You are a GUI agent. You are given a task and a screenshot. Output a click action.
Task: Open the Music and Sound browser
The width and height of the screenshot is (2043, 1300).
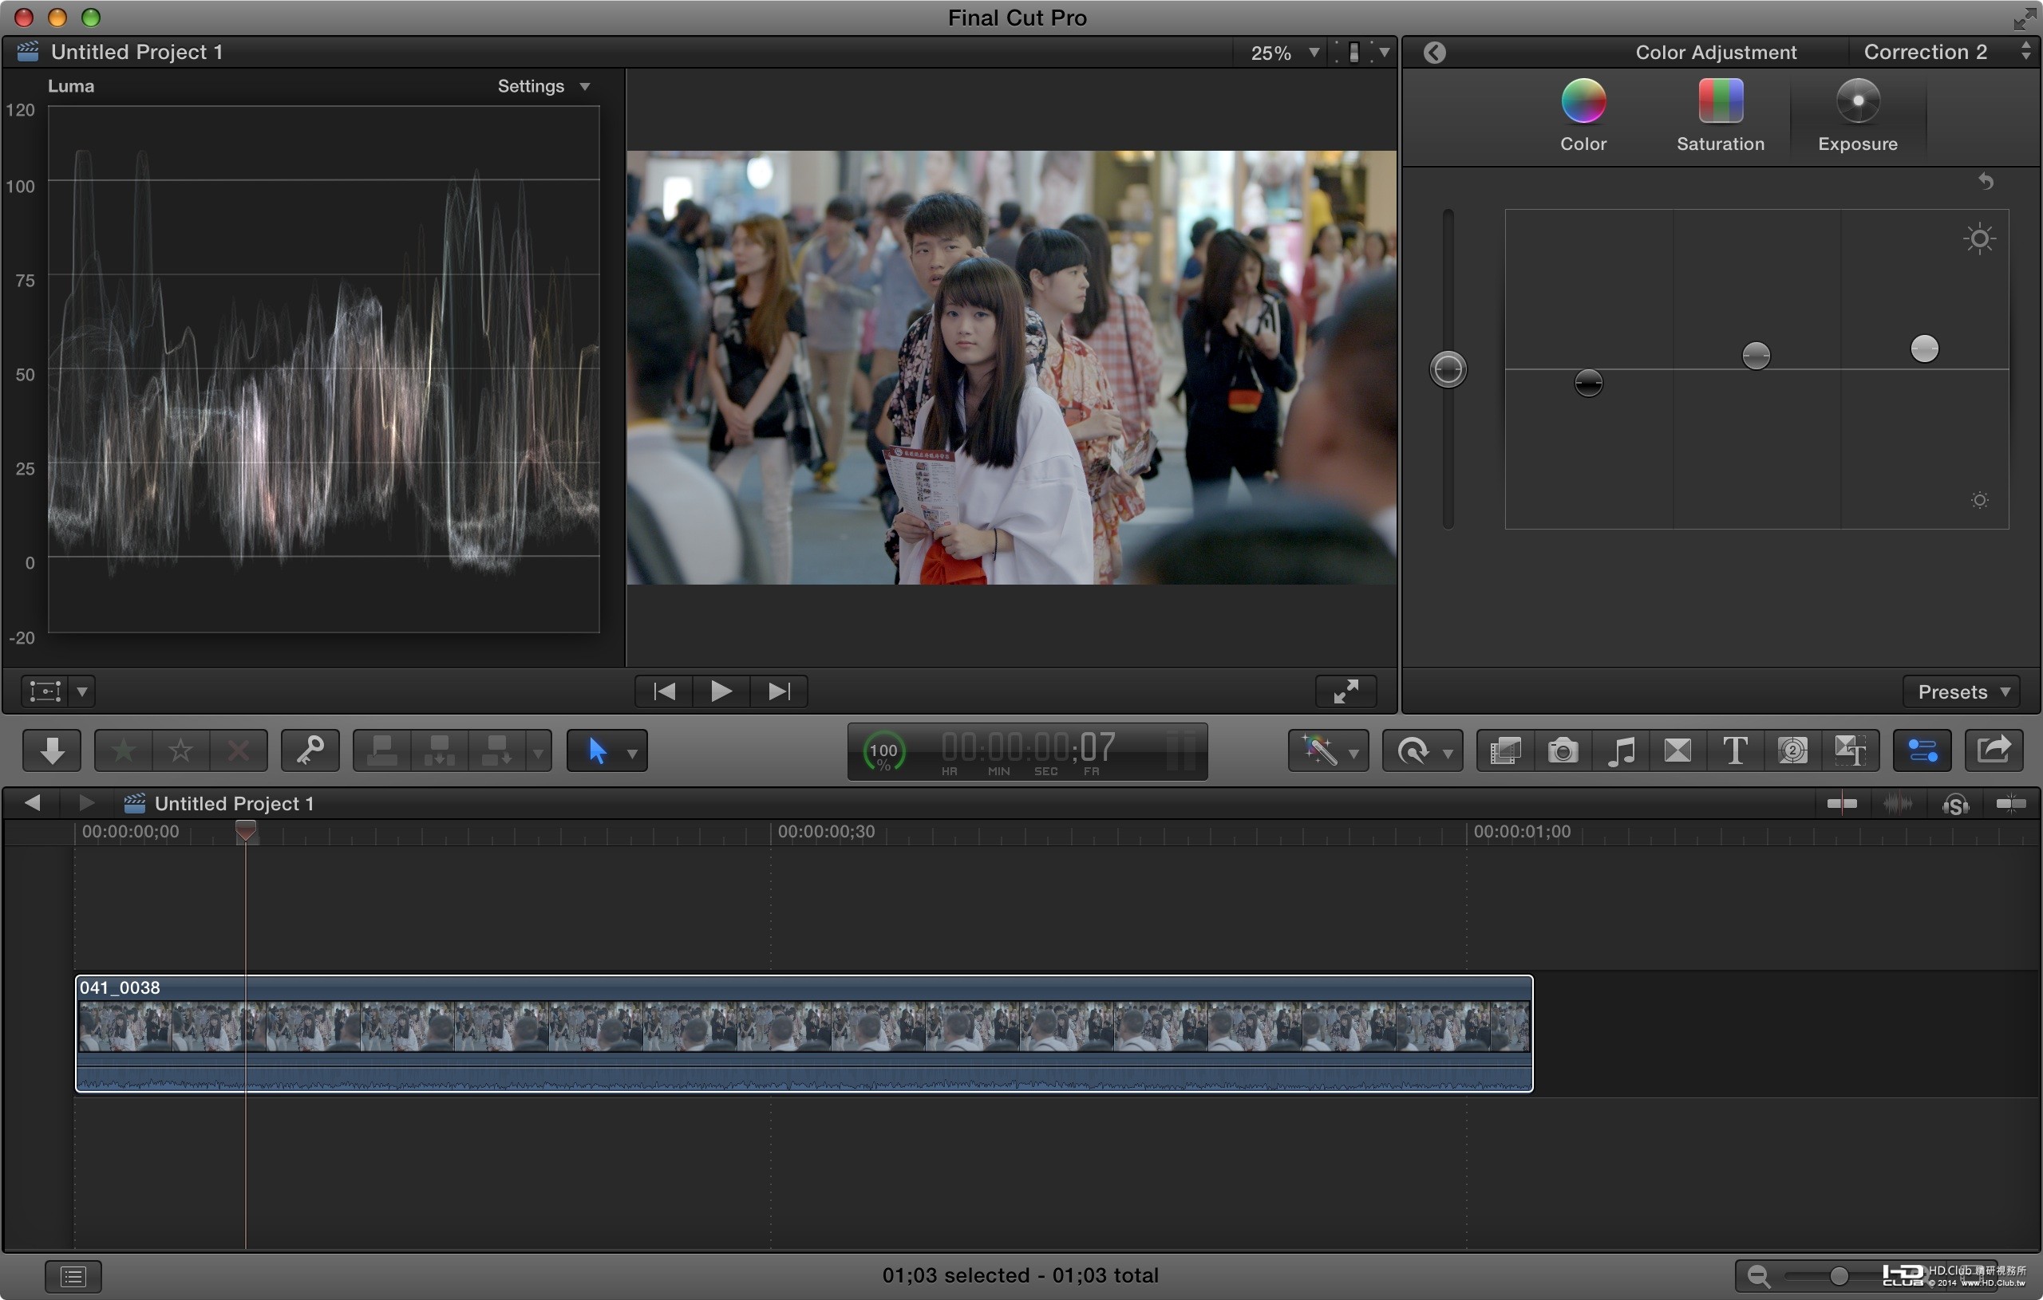(x=1620, y=750)
